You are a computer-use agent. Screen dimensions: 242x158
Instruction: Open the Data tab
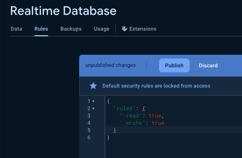click(x=16, y=29)
